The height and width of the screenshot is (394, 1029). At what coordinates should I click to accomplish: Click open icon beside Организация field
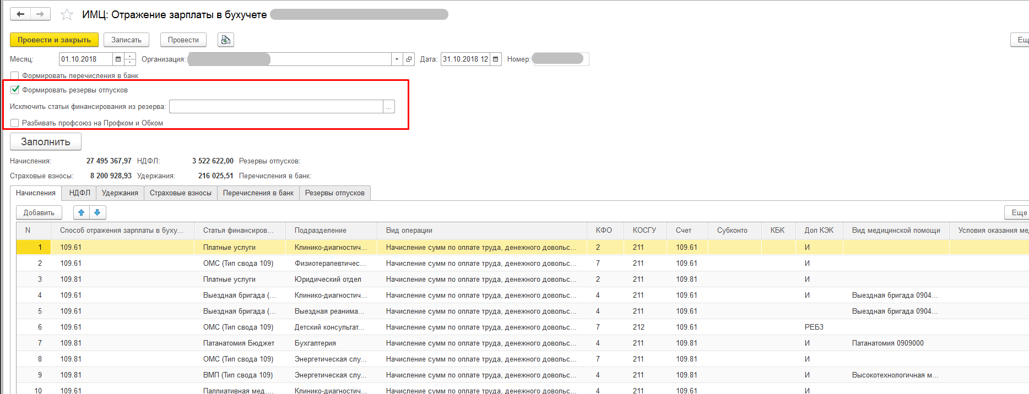[409, 59]
